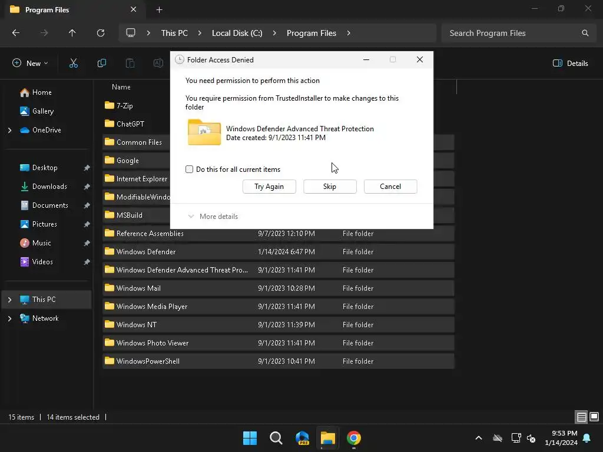Image resolution: width=603 pixels, height=452 pixels.
Task: Open chevron after Local Disk (C:) breadcrumb
Action: pyautogui.click(x=274, y=33)
